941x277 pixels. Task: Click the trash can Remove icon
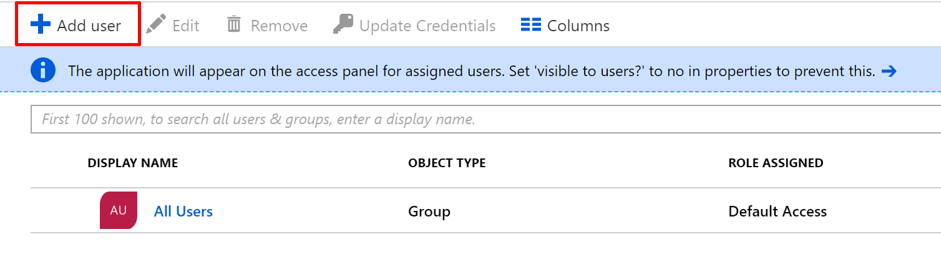[x=234, y=26]
